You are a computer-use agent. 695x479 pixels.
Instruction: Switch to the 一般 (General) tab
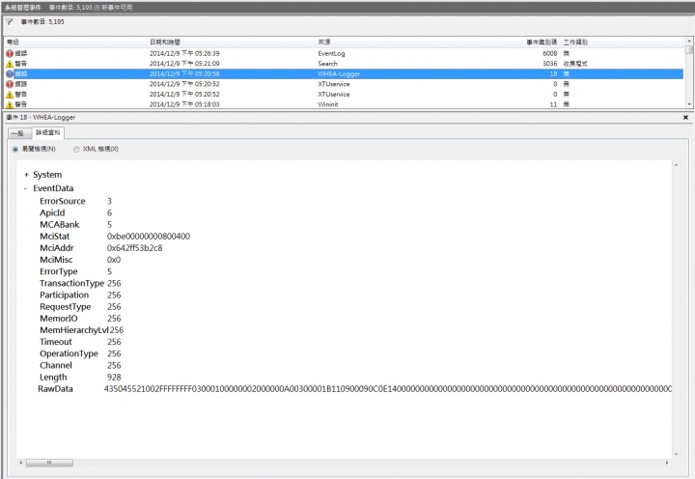click(16, 132)
